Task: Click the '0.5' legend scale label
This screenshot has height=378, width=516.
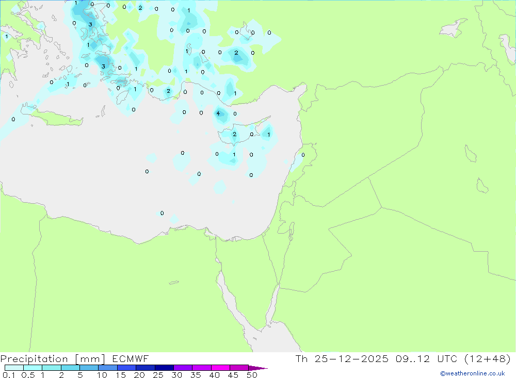Action: pyautogui.click(x=28, y=375)
